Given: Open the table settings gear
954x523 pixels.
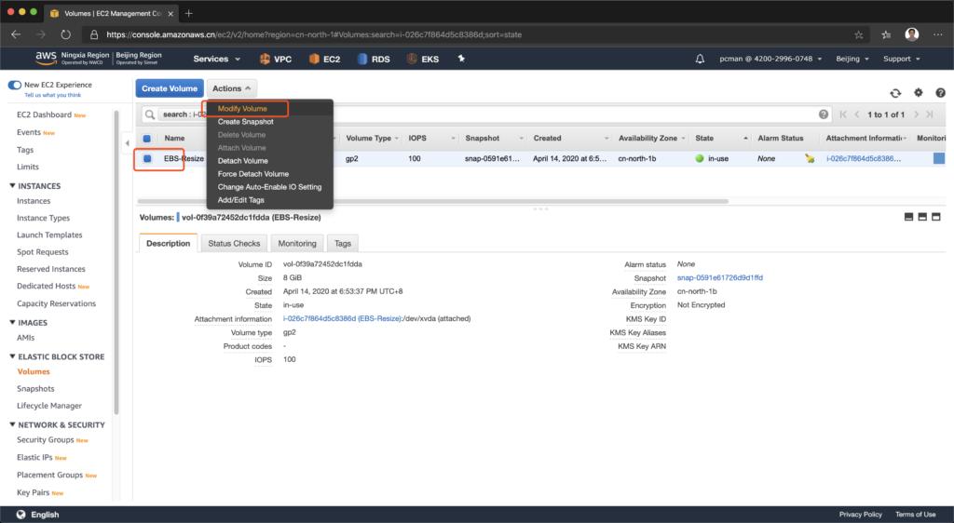Looking at the screenshot, I should pyautogui.click(x=918, y=93).
